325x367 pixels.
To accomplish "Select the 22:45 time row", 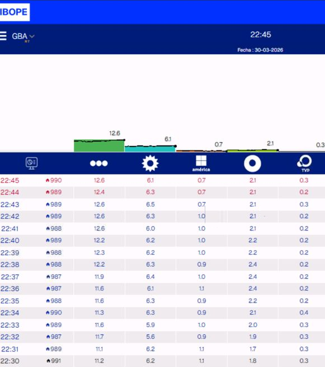I will point(162,181).
